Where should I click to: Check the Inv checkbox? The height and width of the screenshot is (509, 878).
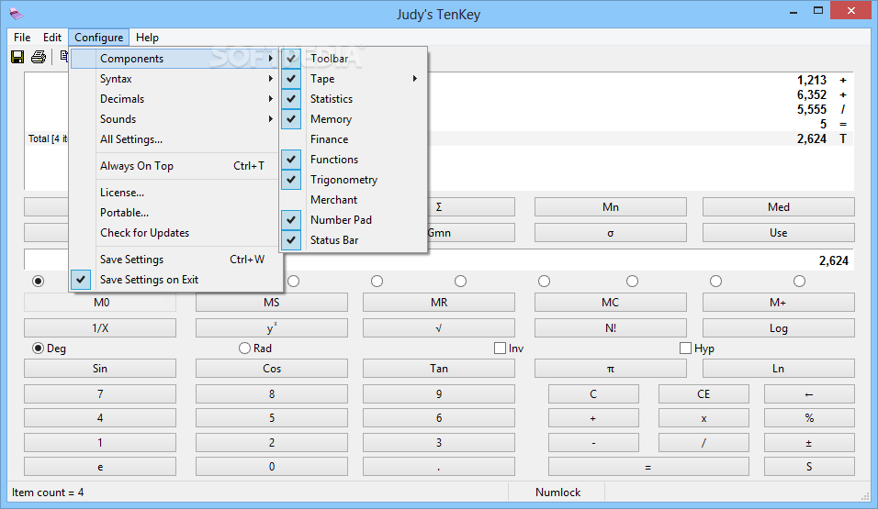(x=500, y=349)
